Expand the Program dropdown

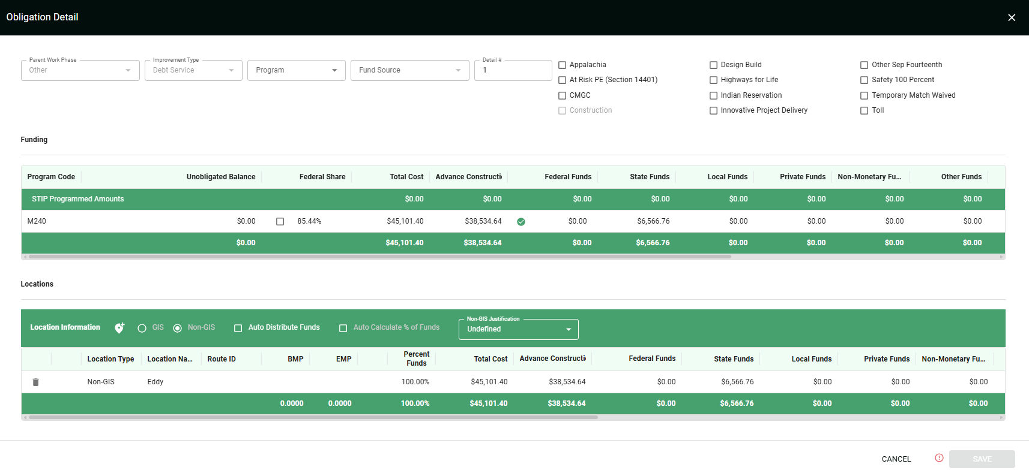click(x=297, y=70)
